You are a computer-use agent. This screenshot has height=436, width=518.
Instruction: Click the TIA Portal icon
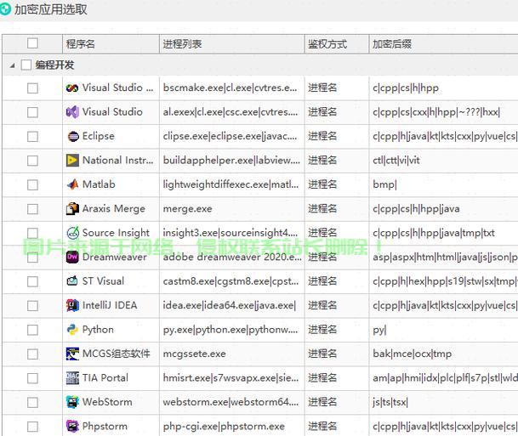(x=72, y=378)
